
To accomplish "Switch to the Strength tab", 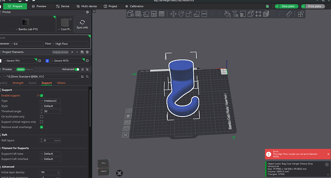I will click(18, 83).
